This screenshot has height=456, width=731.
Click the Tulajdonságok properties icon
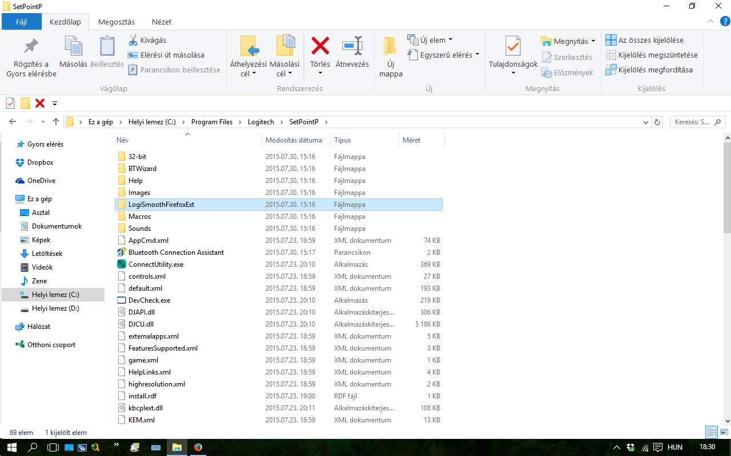tap(513, 47)
